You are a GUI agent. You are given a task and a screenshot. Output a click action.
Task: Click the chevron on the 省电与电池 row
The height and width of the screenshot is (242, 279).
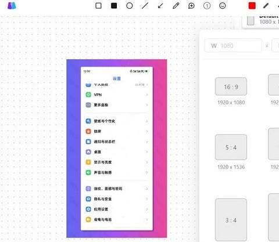[x=147, y=219]
